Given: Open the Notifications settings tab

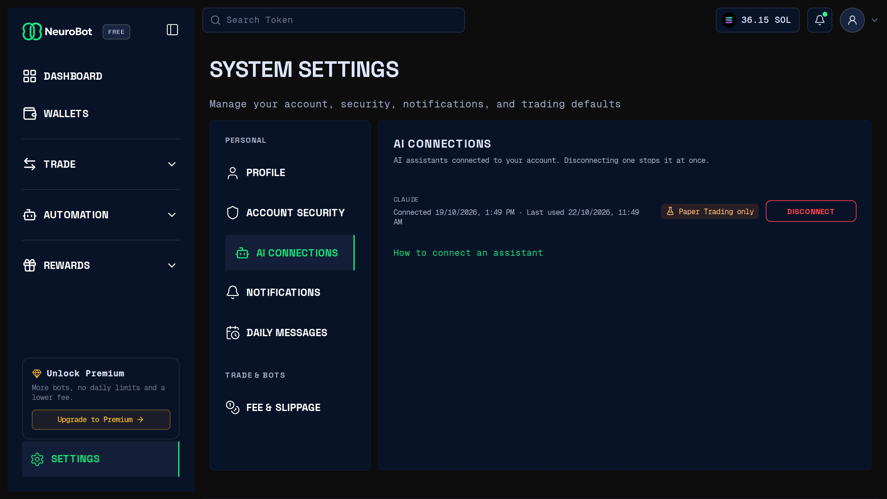Looking at the screenshot, I should pyautogui.click(x=290, y=292).
